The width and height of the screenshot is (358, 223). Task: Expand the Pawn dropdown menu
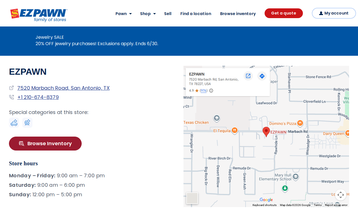pos(124,14)
